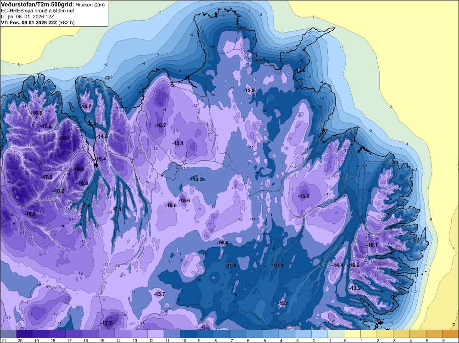Click the -14.4 temperature label
Viewport: 459px width, 343px height.
point(338,265)
